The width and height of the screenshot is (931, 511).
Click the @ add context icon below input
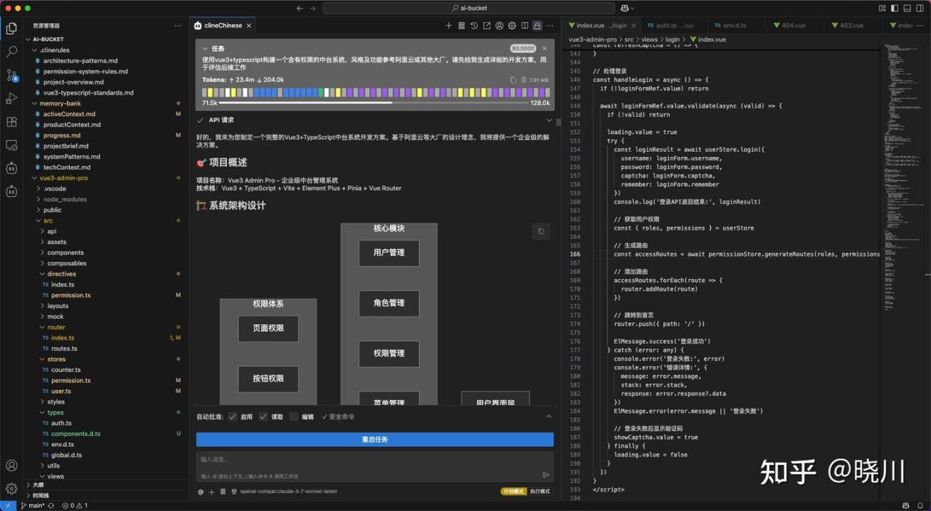(201, 491)
